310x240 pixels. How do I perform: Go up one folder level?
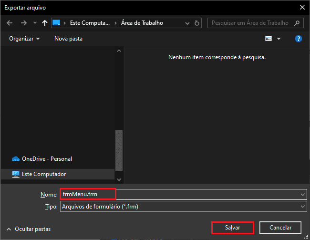pyautogui.click(x=44, y=23)
